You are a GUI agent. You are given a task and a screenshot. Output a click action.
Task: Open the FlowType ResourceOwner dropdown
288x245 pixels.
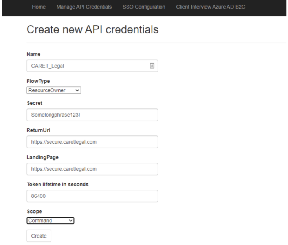tap(54, 90)
